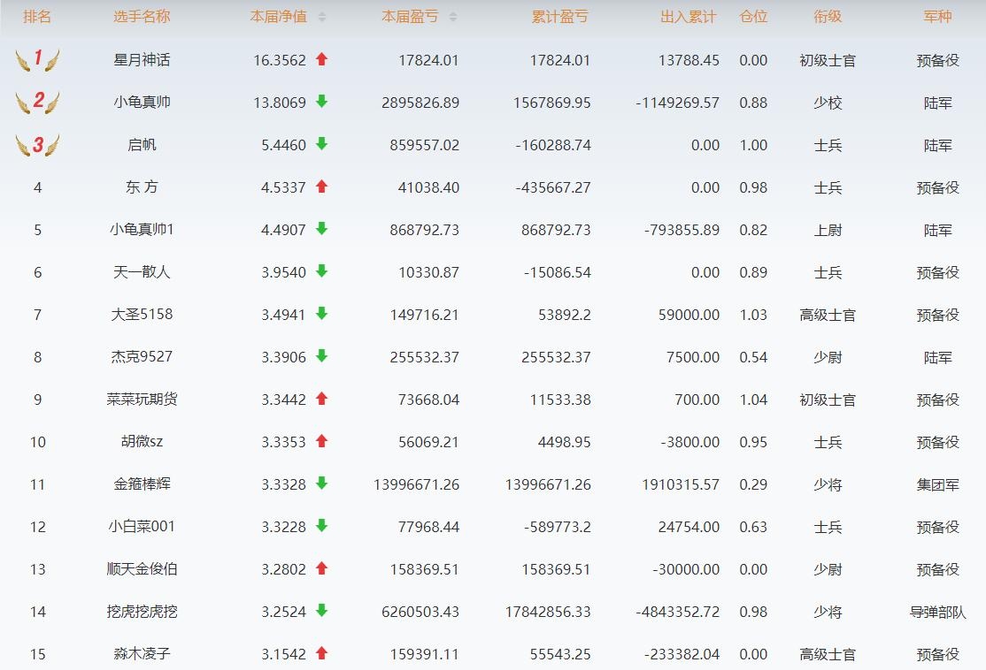Viewport: 986px width, 670px height.
Task: Open player 星月神话
Action: (142, 59)
